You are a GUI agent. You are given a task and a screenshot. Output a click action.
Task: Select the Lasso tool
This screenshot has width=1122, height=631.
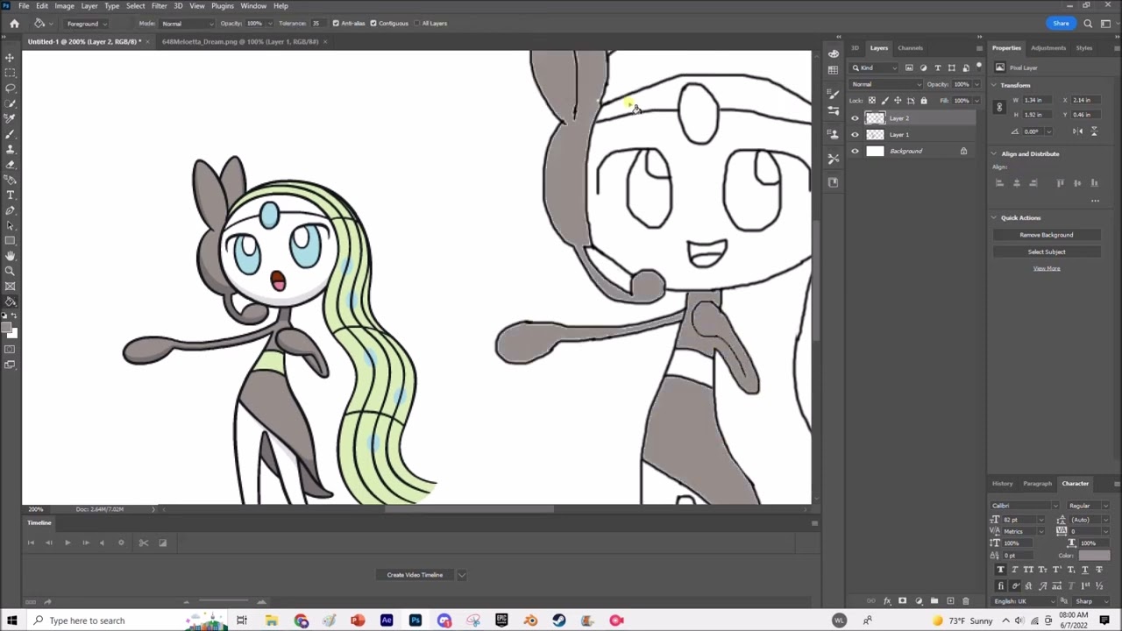(x=11, y=88)
